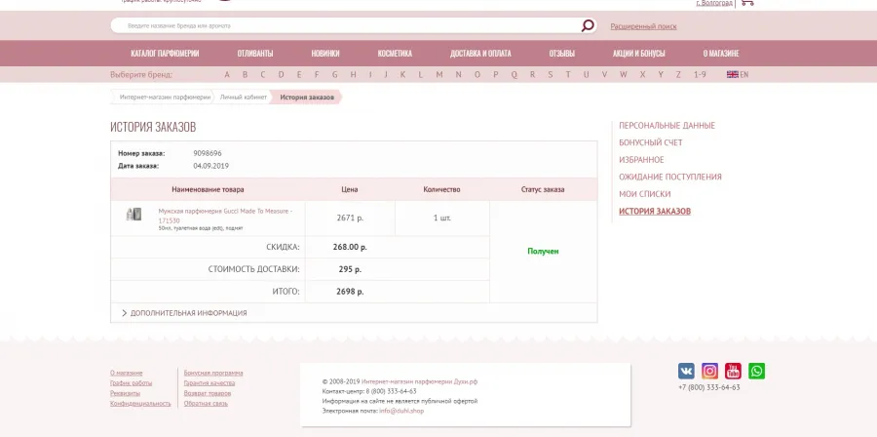Click the brand search input field

coord(347,25)
